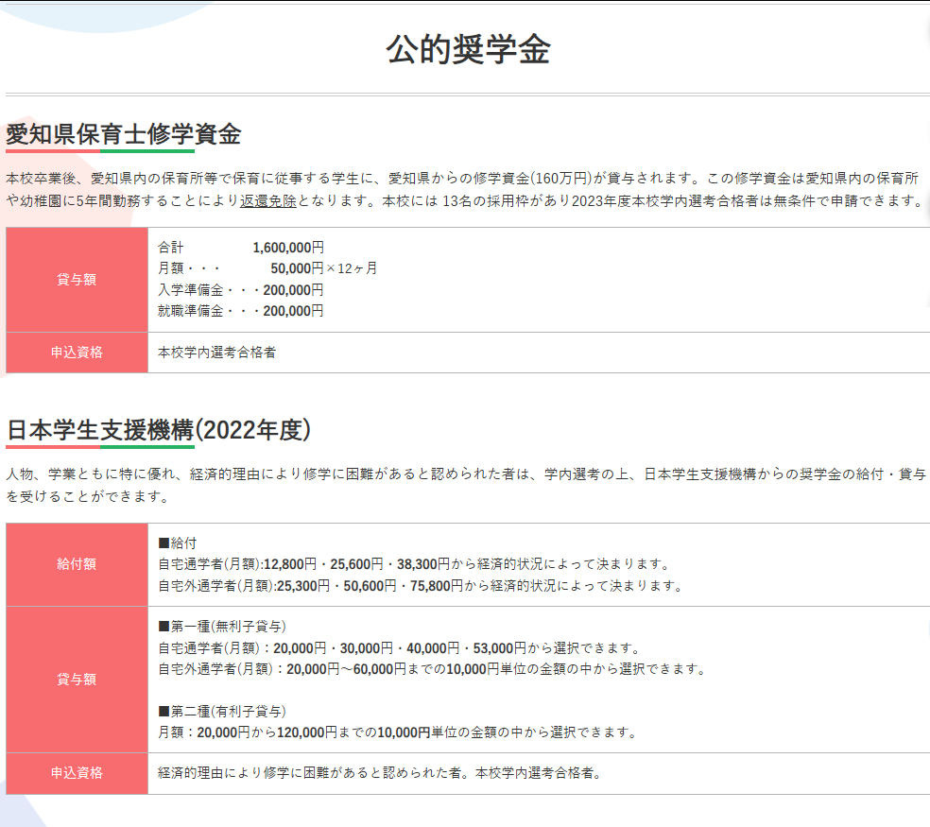The image size is (930, 827).
Task: Click the 日本学生支援機構(2022年度) heading
Action: (159, 430)
